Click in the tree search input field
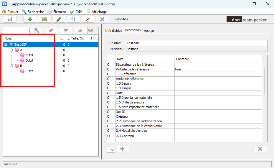Image resolution: width=274 pixels, height=168 pixels. (16, 30)
